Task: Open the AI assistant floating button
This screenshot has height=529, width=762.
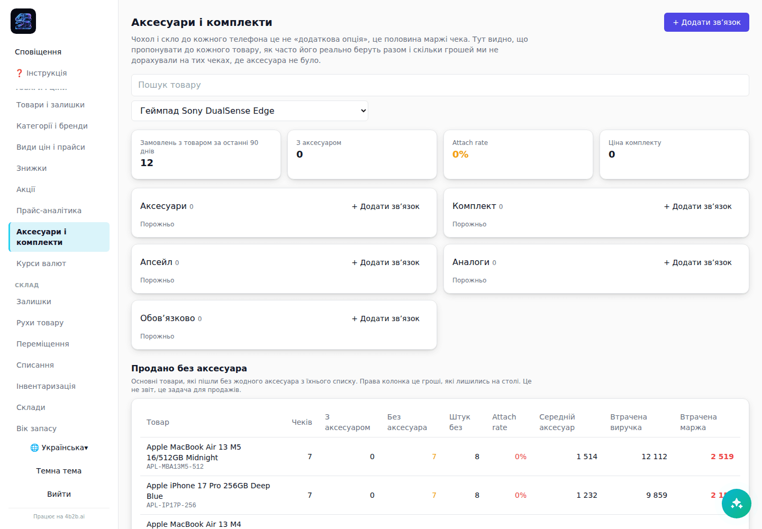Action: click(x=737, y=504)
